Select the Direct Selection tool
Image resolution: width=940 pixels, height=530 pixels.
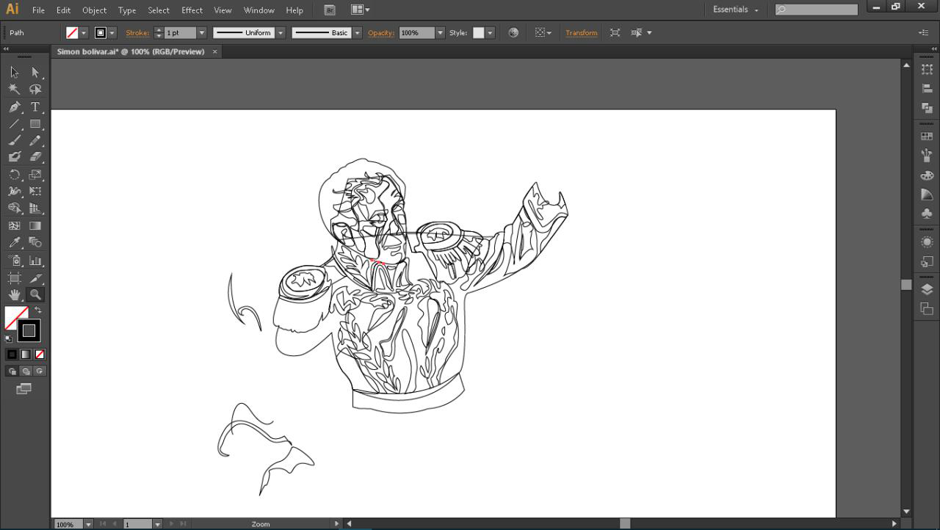tap(35, 72)
